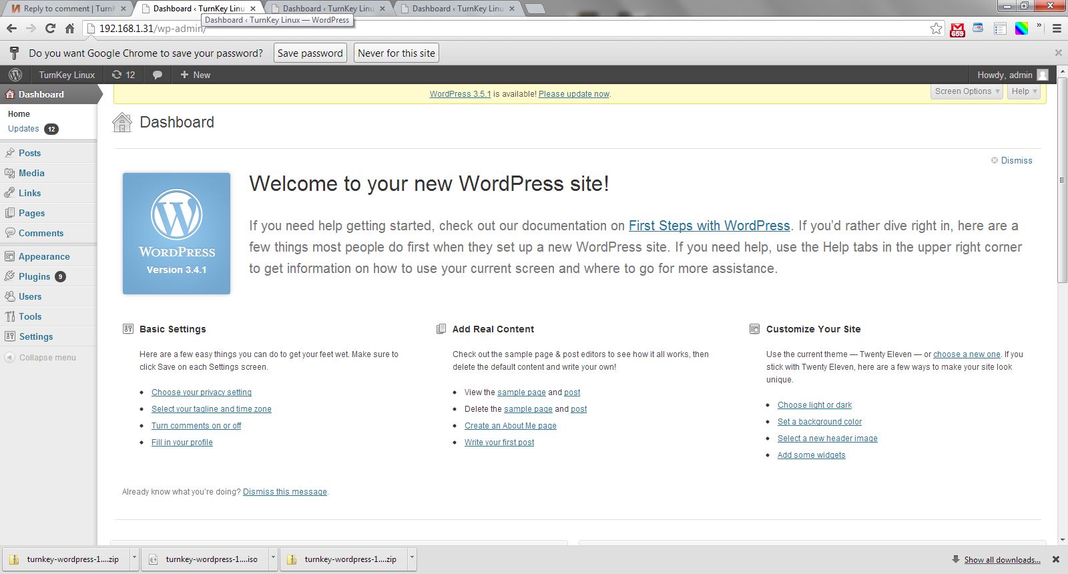Go to the browser home icon

[69, 28]
